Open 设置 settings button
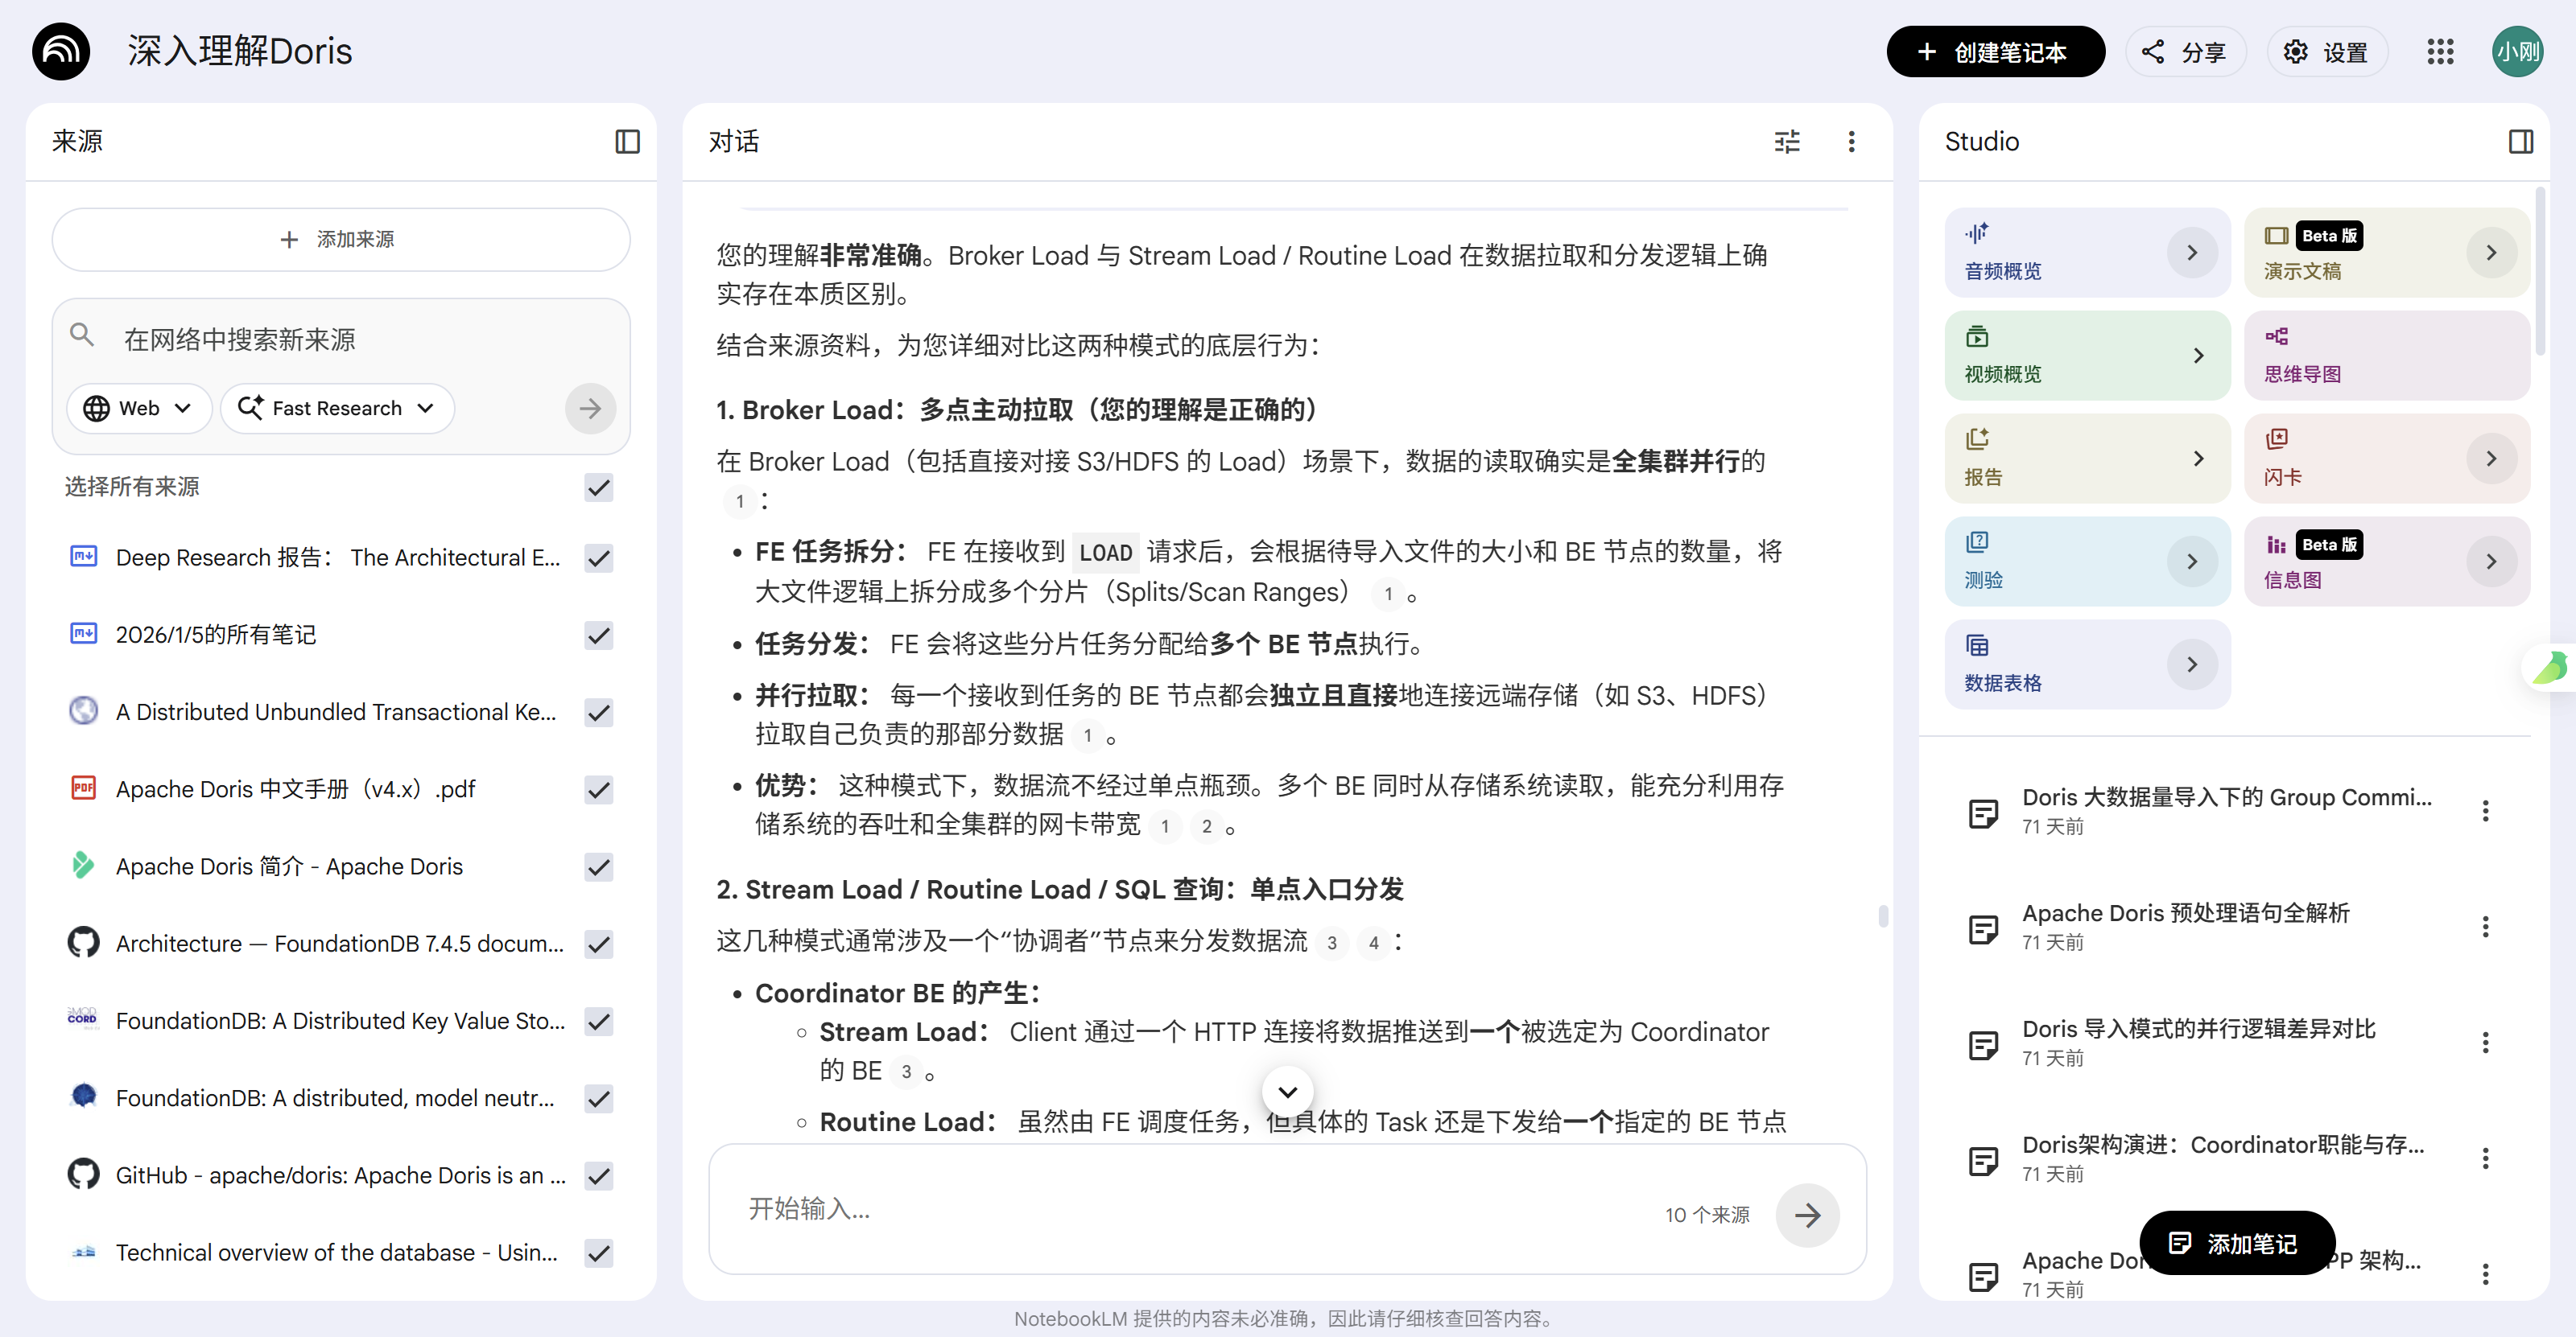2576x1337 pixels. (x=2327, y=52)
